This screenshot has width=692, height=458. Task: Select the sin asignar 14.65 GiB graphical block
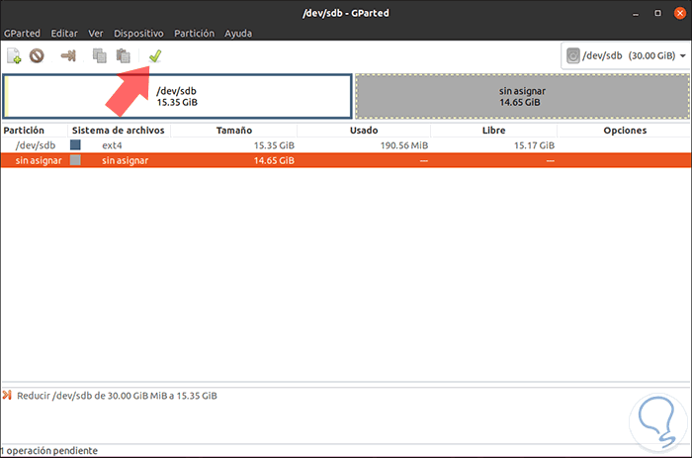point(522,96)
